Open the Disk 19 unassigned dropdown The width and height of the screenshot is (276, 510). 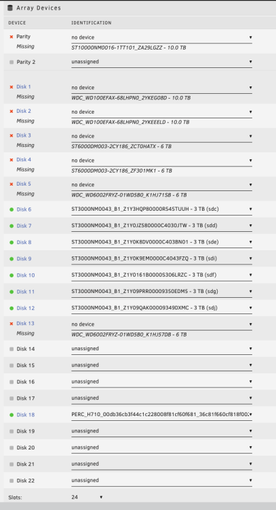point(162,431)
